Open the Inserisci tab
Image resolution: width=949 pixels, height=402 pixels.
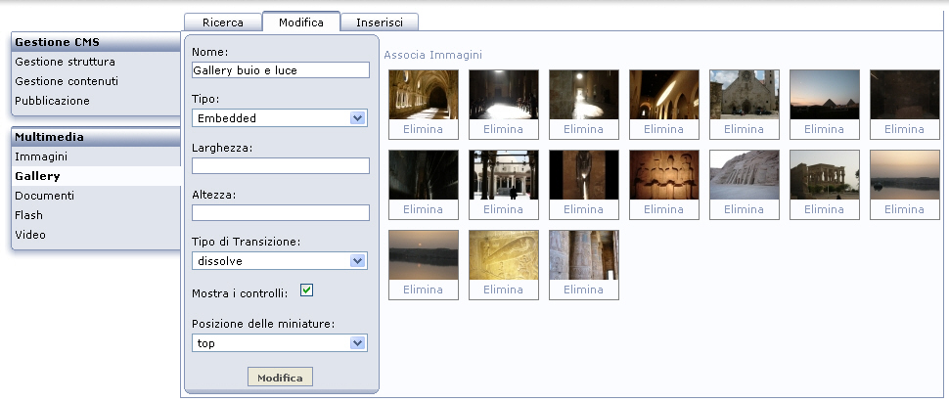[x=379, y=22]
